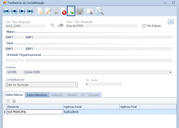179x128 pixels.
Task: Click the Matriz code field EMP1
Action: coord(15,37)
